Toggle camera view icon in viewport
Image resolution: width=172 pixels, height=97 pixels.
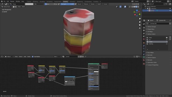coord(140,25)
